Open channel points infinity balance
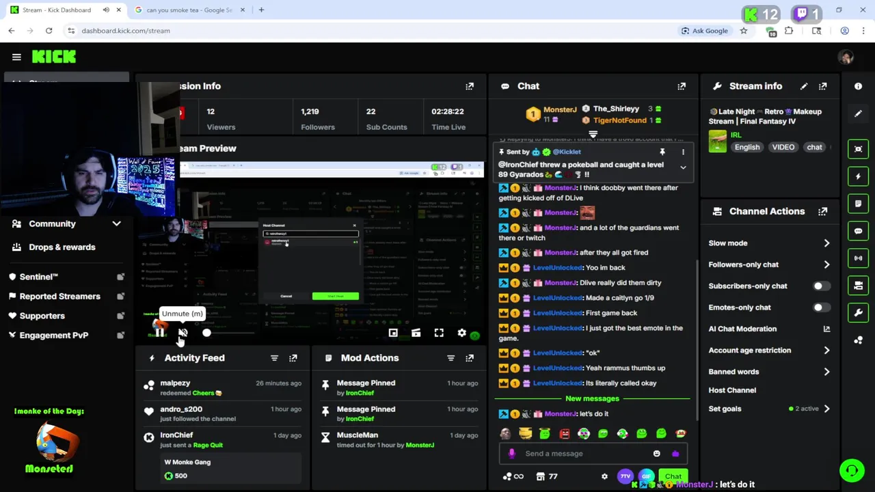 (513, 476)
